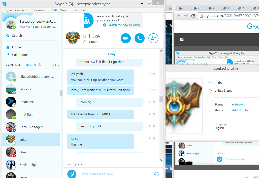Click the Bestgoldprices profile name

38,21
